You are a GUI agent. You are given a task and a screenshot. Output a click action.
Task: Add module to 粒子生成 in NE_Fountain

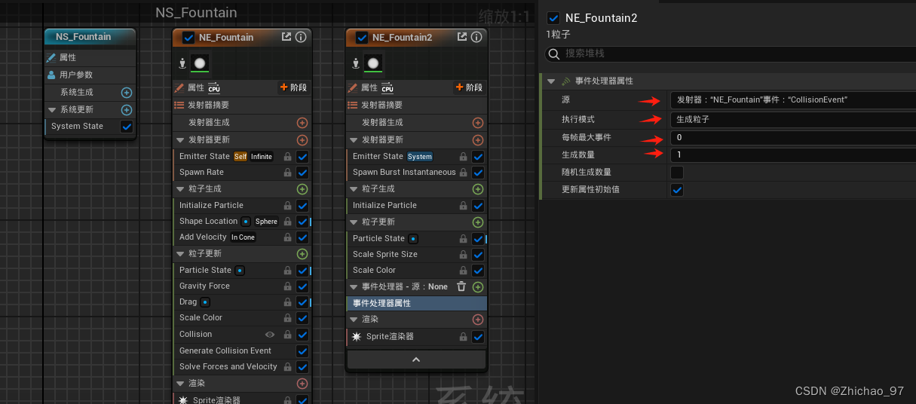pyautogui.click(x=302, y=189)
